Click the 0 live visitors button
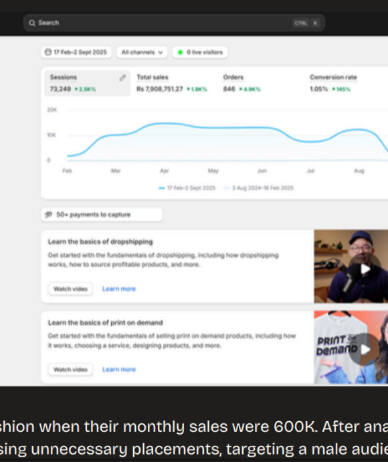 pos(200,52)
